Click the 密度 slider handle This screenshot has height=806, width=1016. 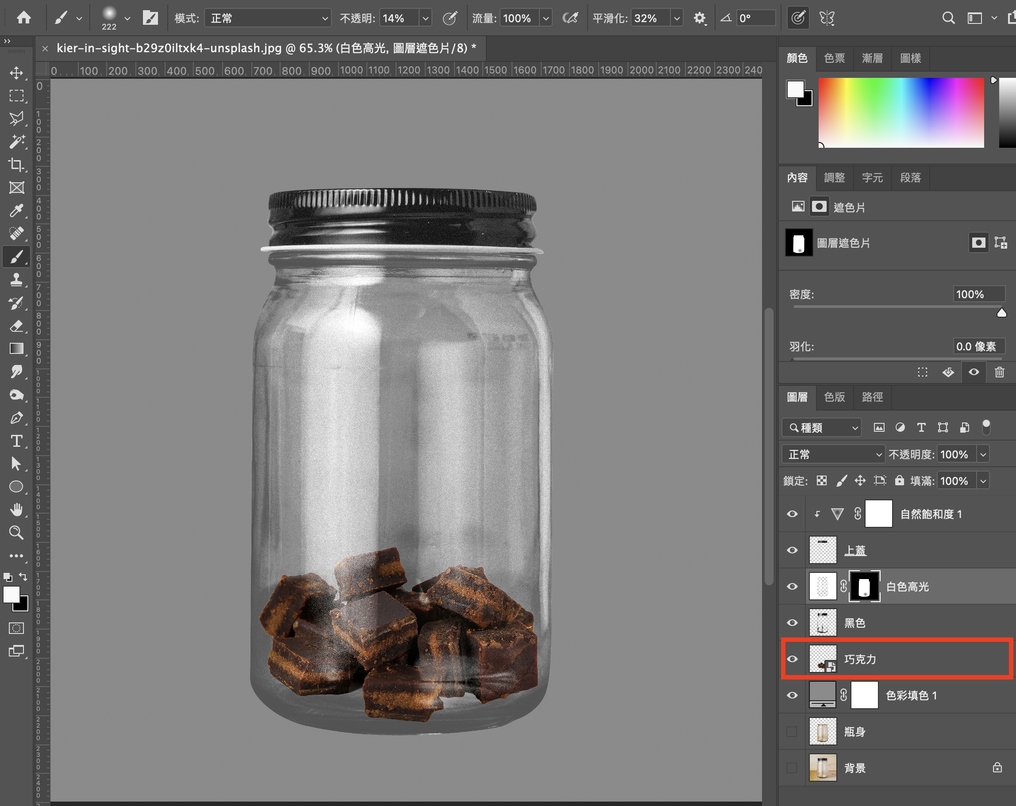point(1001,313)
